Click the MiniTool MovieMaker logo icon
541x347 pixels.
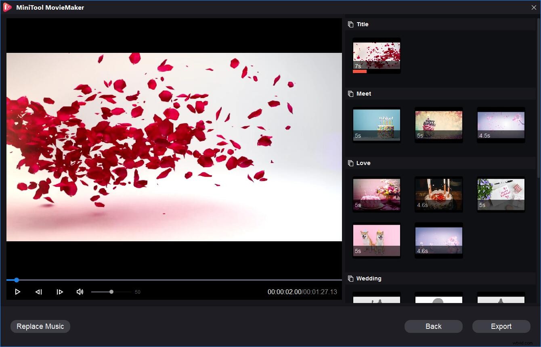click(7, 7)
